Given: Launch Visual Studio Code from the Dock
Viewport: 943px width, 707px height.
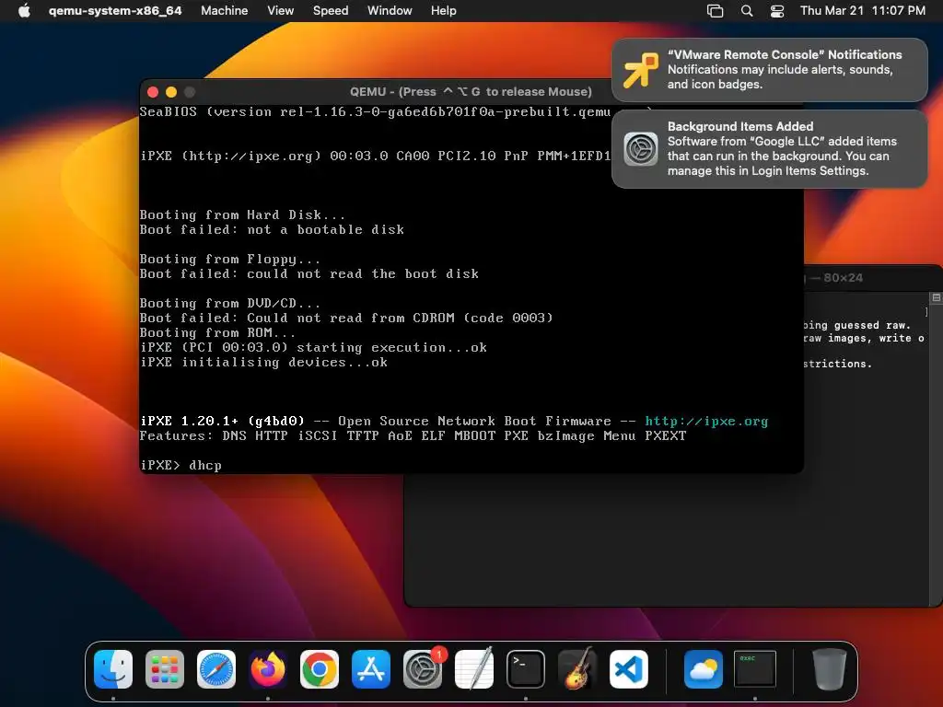Looking at the screenshot, I should (629, 669).
